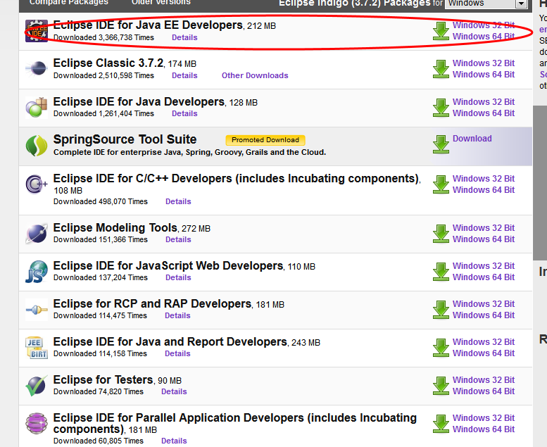
Task: Click green download arrow for Java Developers
Action: click(x=441, y=108)
